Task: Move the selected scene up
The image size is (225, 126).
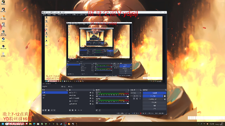Action: [x=52, y=110]
